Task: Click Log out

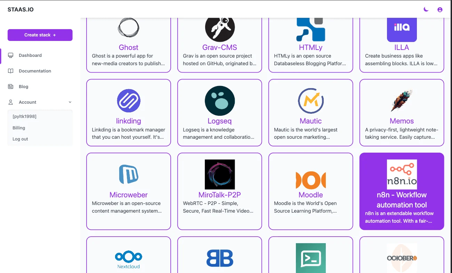Action: 20,139
